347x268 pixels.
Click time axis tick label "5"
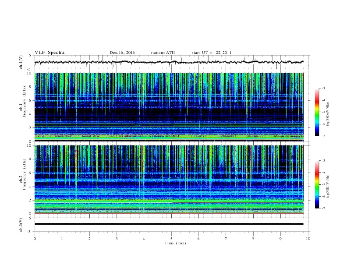pyautogui.click(x=171, y=239)
